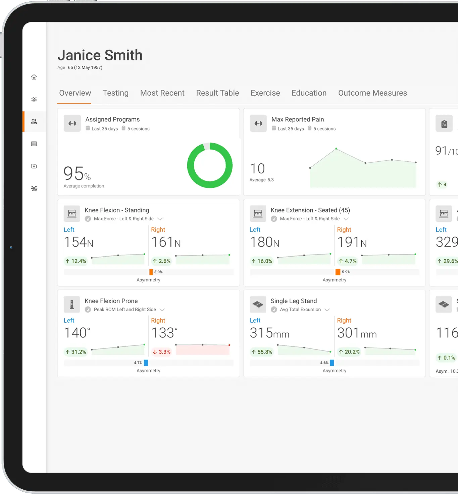Image resolution: width=458 pixels, height=494 pixels.
Task: Click the Single Leg Stand plate icon
Action: click(x=258, y=305)
